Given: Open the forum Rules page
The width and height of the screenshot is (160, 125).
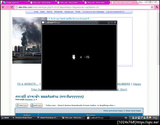Looking at the screenshot, I should click(x=42, y=12).
